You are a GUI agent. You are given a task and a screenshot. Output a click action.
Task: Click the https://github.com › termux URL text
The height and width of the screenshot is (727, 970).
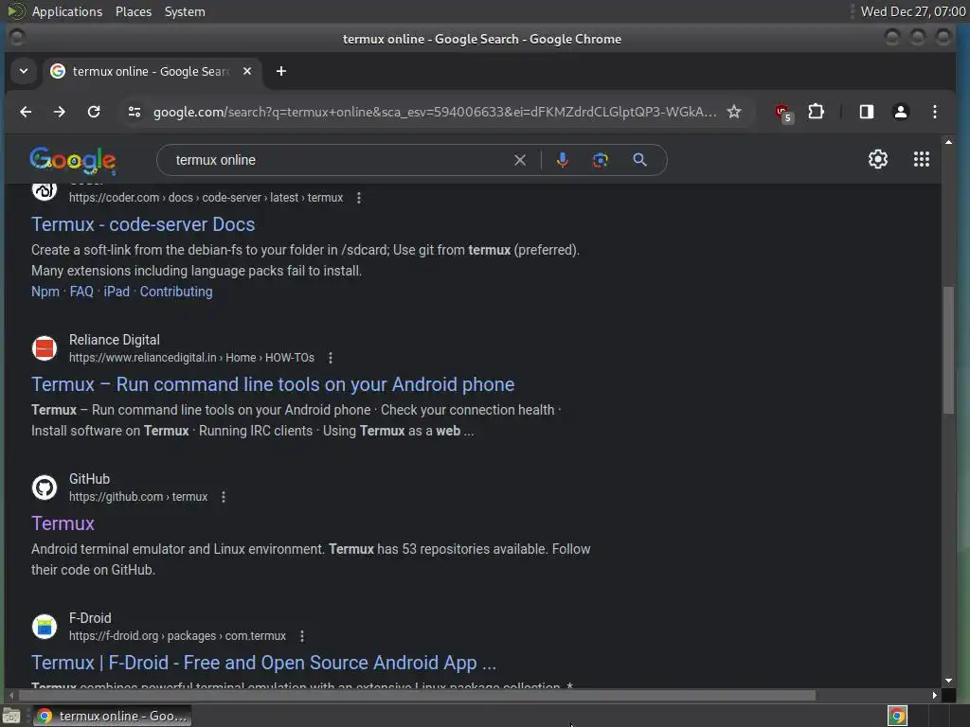(138, 497)
